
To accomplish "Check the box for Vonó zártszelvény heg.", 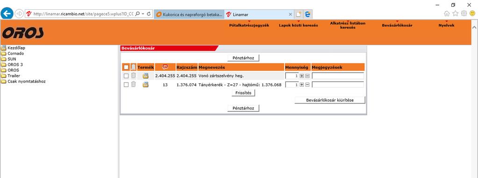I will pyautogui.click(x=126, y=76).
